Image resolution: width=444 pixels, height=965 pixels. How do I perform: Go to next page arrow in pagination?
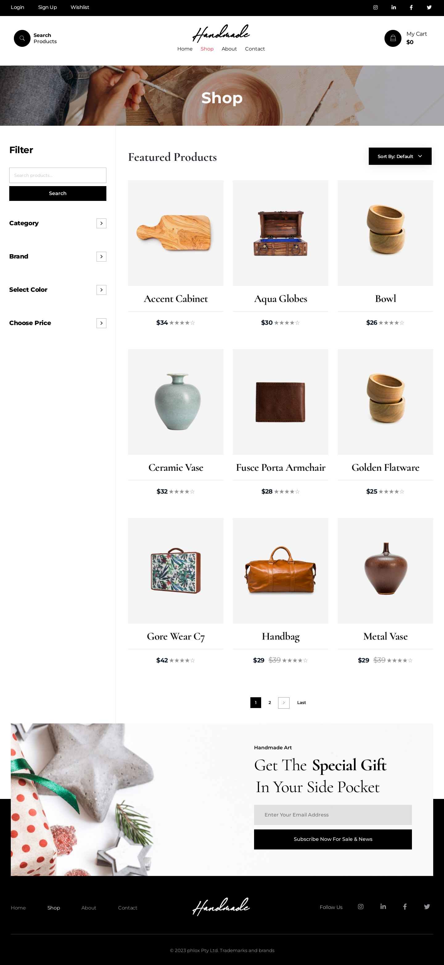pos(283,702)
